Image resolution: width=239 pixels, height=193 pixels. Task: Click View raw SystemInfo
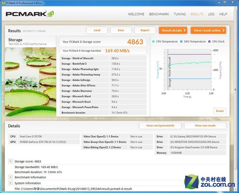coord(160,126)
